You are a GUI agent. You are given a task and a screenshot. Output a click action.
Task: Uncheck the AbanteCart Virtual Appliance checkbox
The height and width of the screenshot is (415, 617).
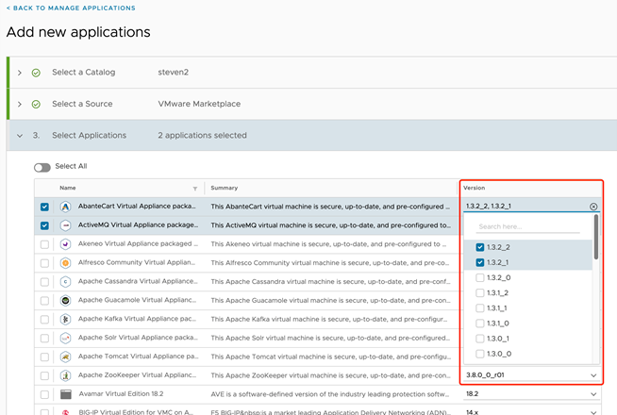click(44, 207)
